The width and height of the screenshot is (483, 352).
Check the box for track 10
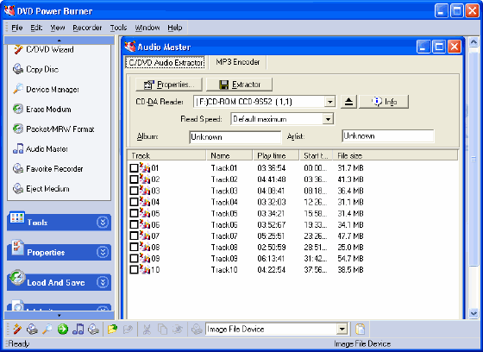click(134, 270)
